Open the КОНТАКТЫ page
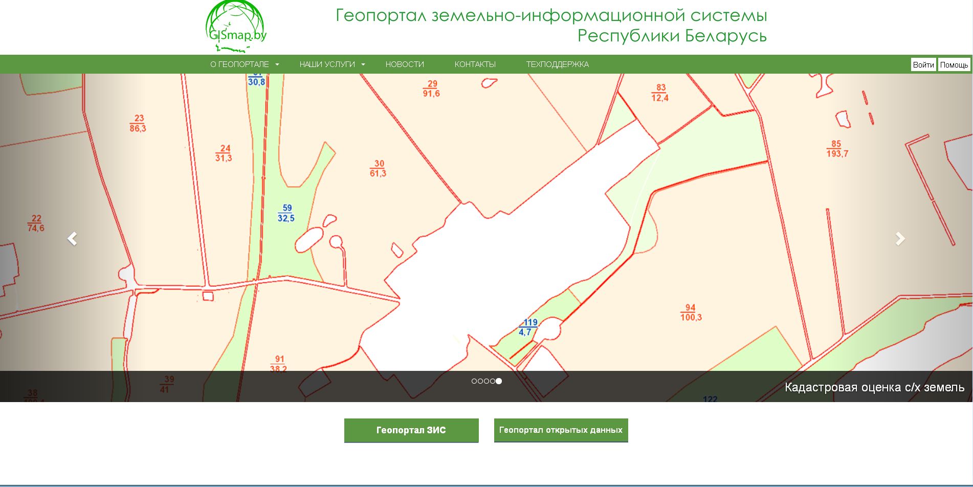This screenshot has width=973, height=487. point(475,64)
